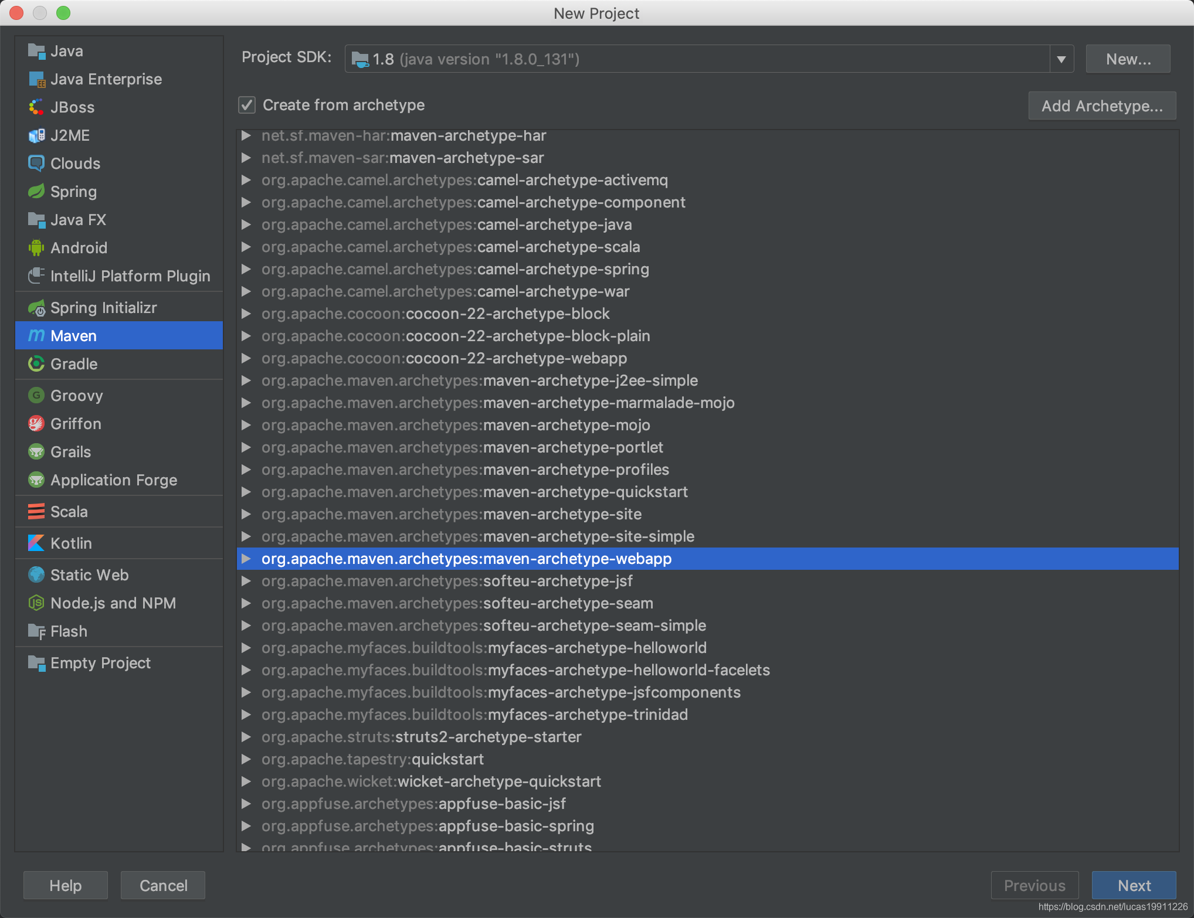
Task: Click the Flash folder icon
Action: (36, 631)
